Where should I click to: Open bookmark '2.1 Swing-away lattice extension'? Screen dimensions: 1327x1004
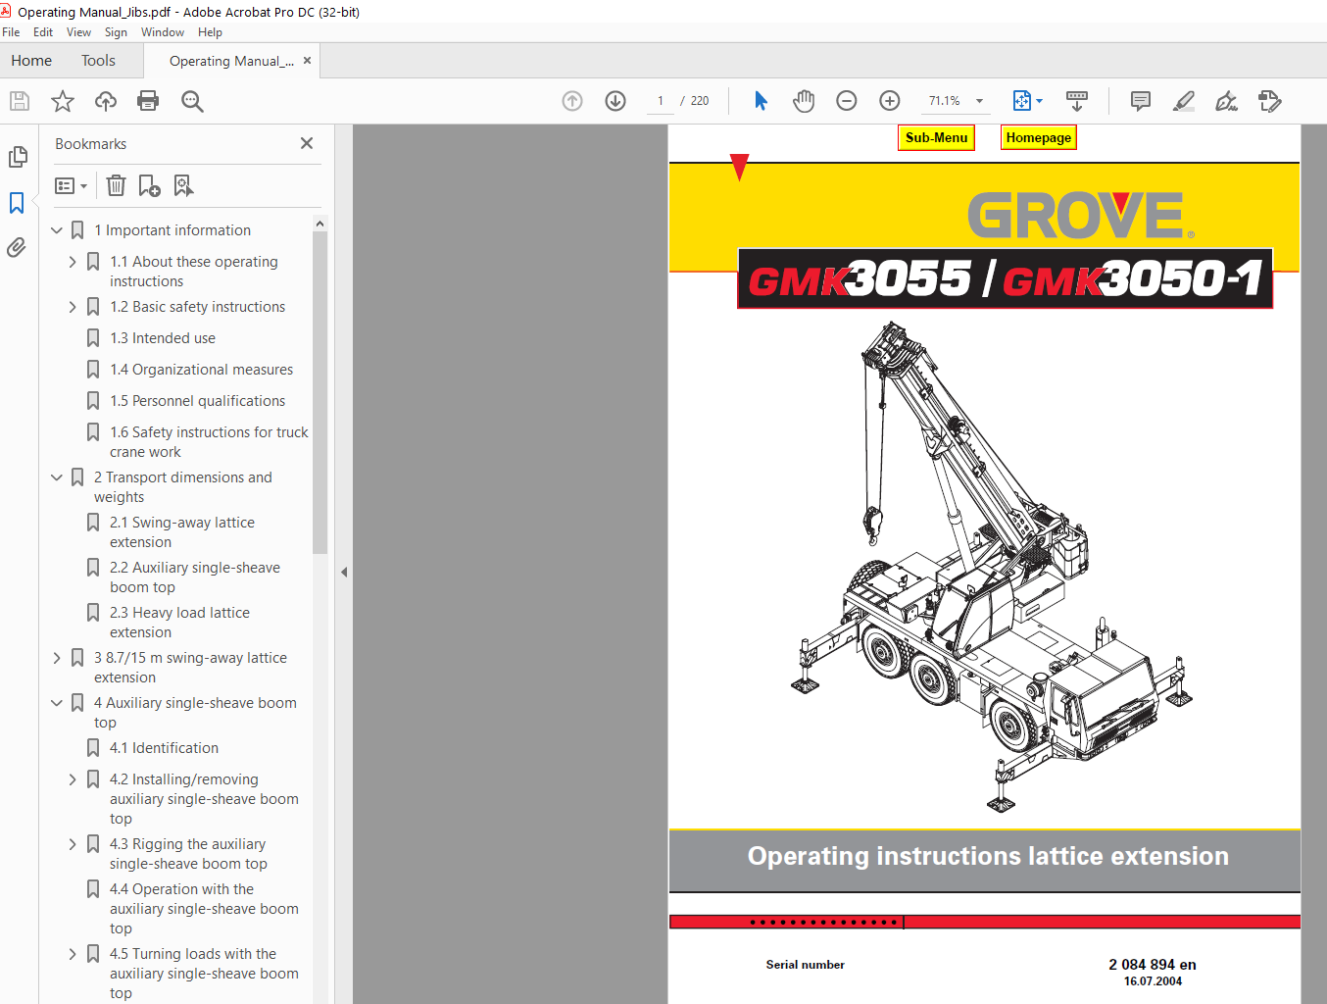182,532
